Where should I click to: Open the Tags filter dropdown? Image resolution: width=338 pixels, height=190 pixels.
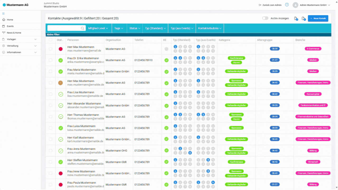(x=119, y=28)
